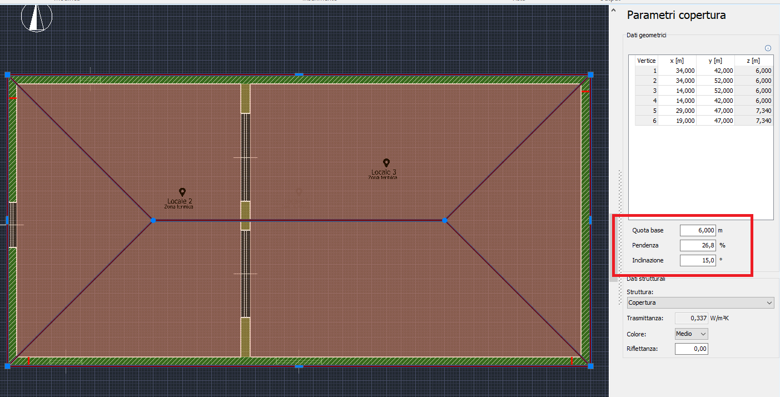780x397 pixels.
Task: Select the vertex 6 row number cell
Action: [x=647, y=121]
